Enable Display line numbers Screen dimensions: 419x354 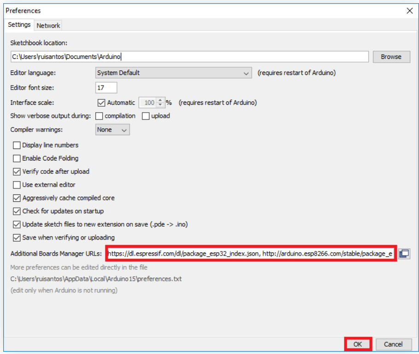coord(17,145)
